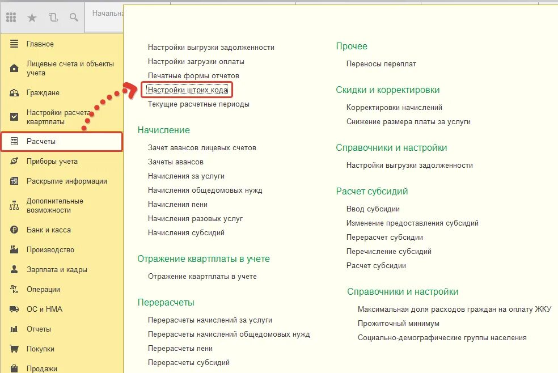Select the Расчеты section
Image resolution: width=558 pixels, height=373 pixels.
[62, 142]
